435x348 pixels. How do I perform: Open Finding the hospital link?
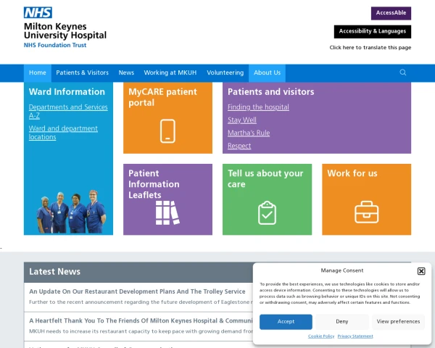coord(258,107)
